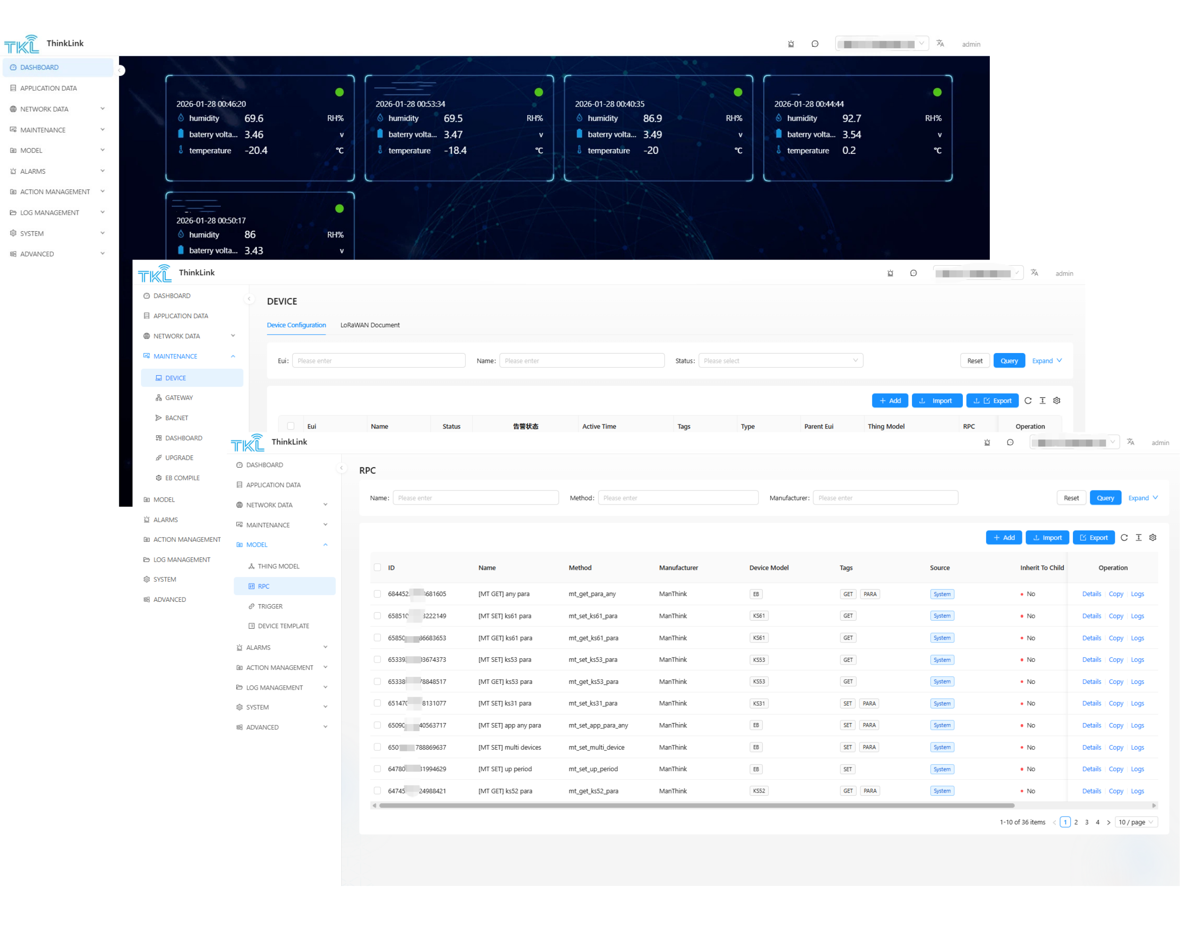Switch to LoRaWAN Document tab
This screenshot has height=944, width=1180.
(x=370, y=325)
